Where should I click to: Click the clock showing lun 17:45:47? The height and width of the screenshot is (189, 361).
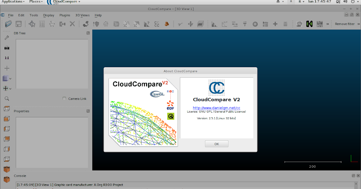pos(320,1)
